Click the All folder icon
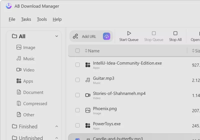The image size is (200, 140). click(x=14, y=36)
